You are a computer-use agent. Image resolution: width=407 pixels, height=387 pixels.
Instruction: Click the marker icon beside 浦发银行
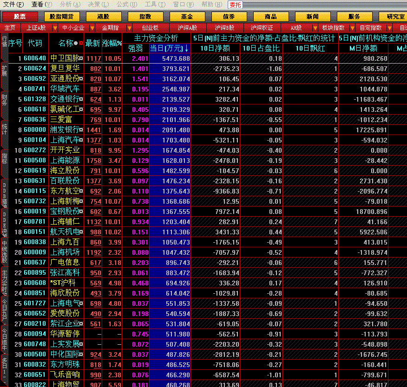tap(81, 130)
